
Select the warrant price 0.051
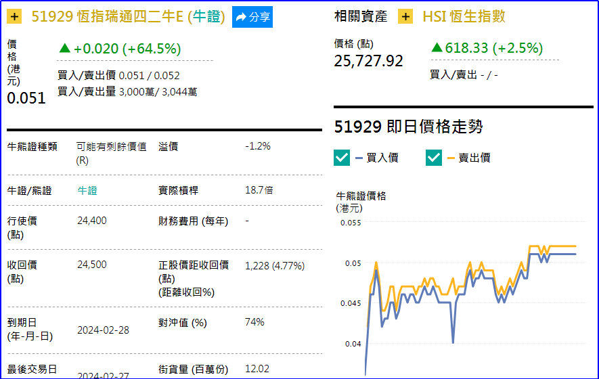[x=26, y=98]
